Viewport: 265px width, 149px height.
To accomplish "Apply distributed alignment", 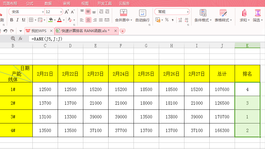I will pyautogui.click(x=107, y=20).
